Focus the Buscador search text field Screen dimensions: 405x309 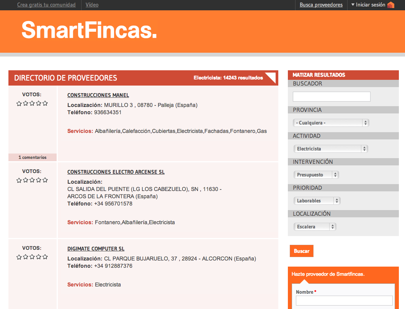coord(332,97)
